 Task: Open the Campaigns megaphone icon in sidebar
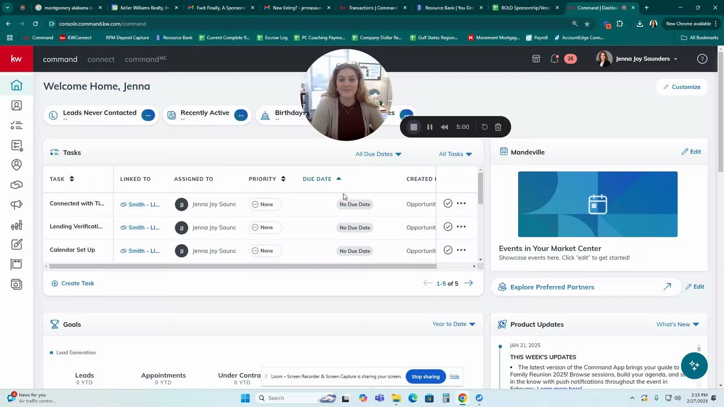16,205
